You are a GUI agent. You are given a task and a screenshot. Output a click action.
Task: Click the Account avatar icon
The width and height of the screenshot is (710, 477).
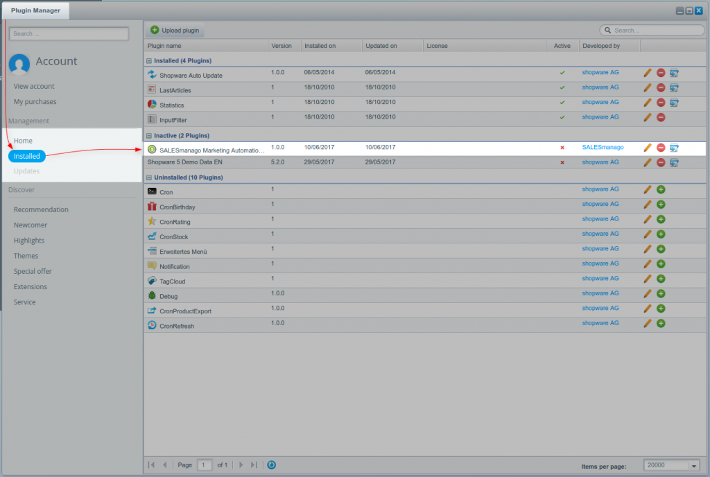19,64
